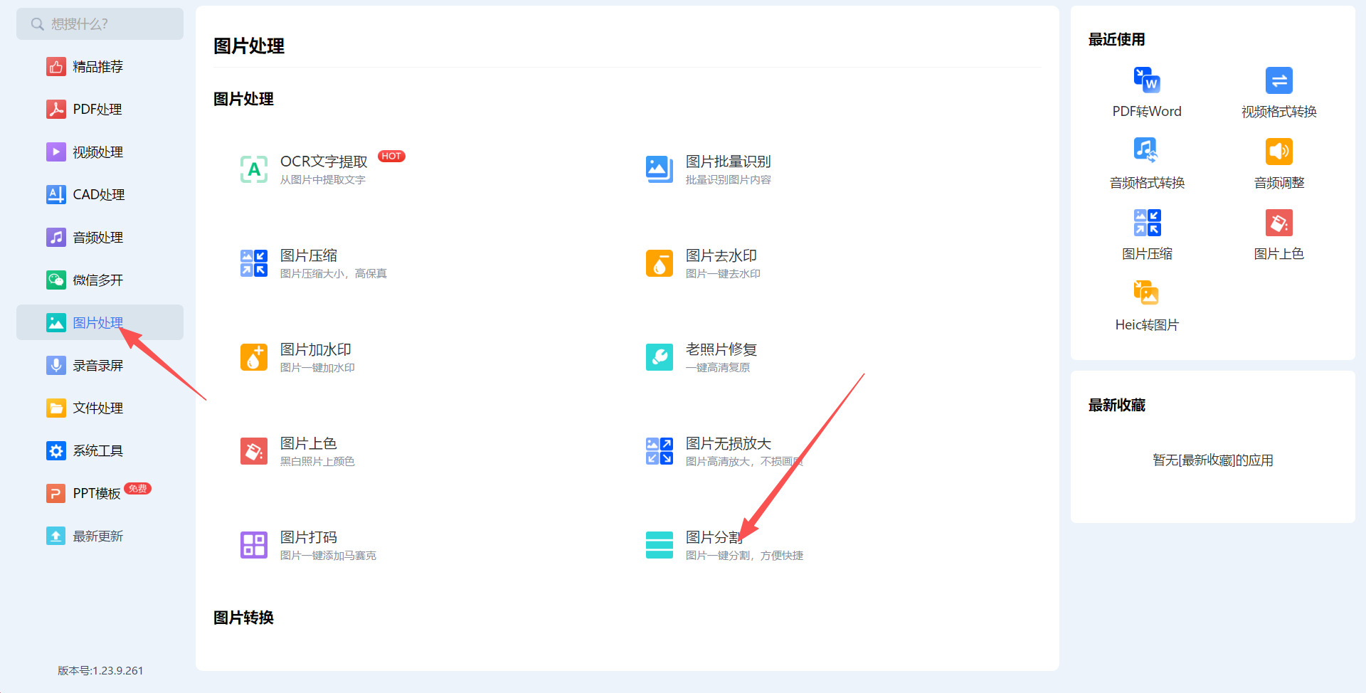Click the 老照片修复 wrench icon

tap(660, 357)
